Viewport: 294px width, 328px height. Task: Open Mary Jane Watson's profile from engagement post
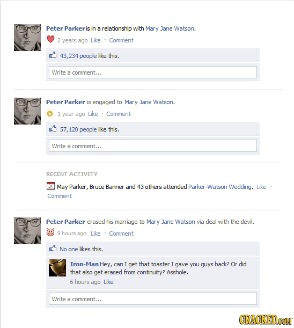pos(149,102)
